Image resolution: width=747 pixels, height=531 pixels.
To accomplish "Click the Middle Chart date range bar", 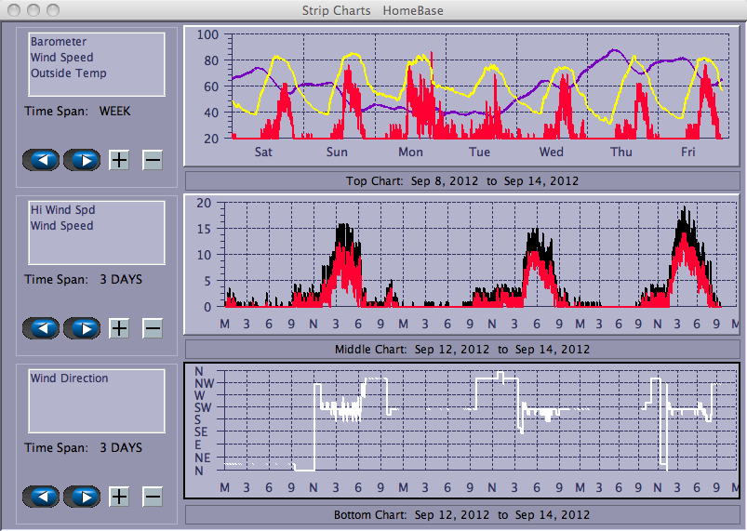I will (x=461, y=350).
